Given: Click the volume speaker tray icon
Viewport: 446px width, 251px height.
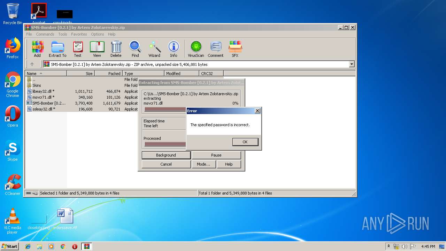Looking at the screenshot, I should pyautogui.click(x=405, y=246).
